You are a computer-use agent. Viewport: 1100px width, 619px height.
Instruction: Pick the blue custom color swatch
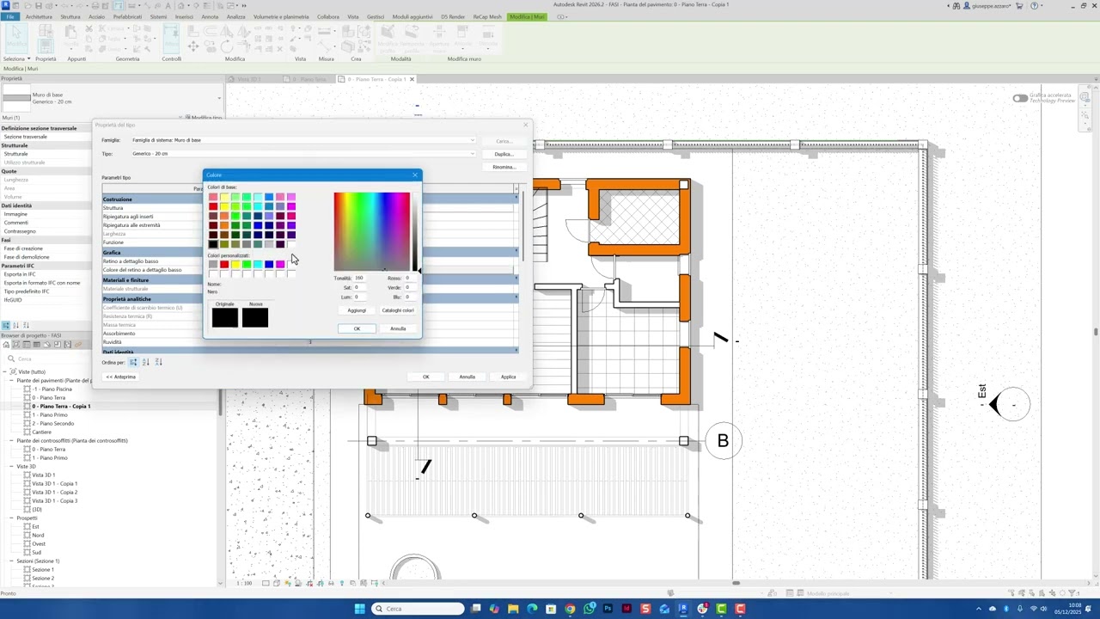click(269, 265)
